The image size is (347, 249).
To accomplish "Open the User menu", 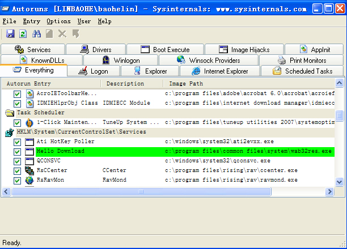I will pyautogui.click(x=84, y=21).
